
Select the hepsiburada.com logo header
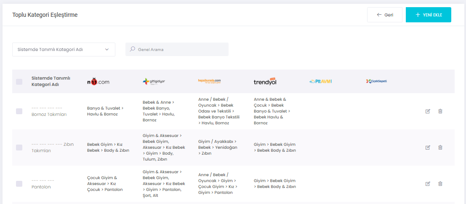(x=209, y=81)
